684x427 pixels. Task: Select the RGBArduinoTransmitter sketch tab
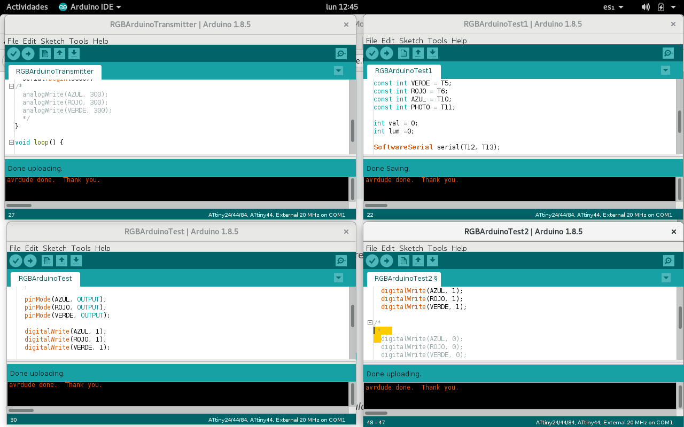click(55, 72)
